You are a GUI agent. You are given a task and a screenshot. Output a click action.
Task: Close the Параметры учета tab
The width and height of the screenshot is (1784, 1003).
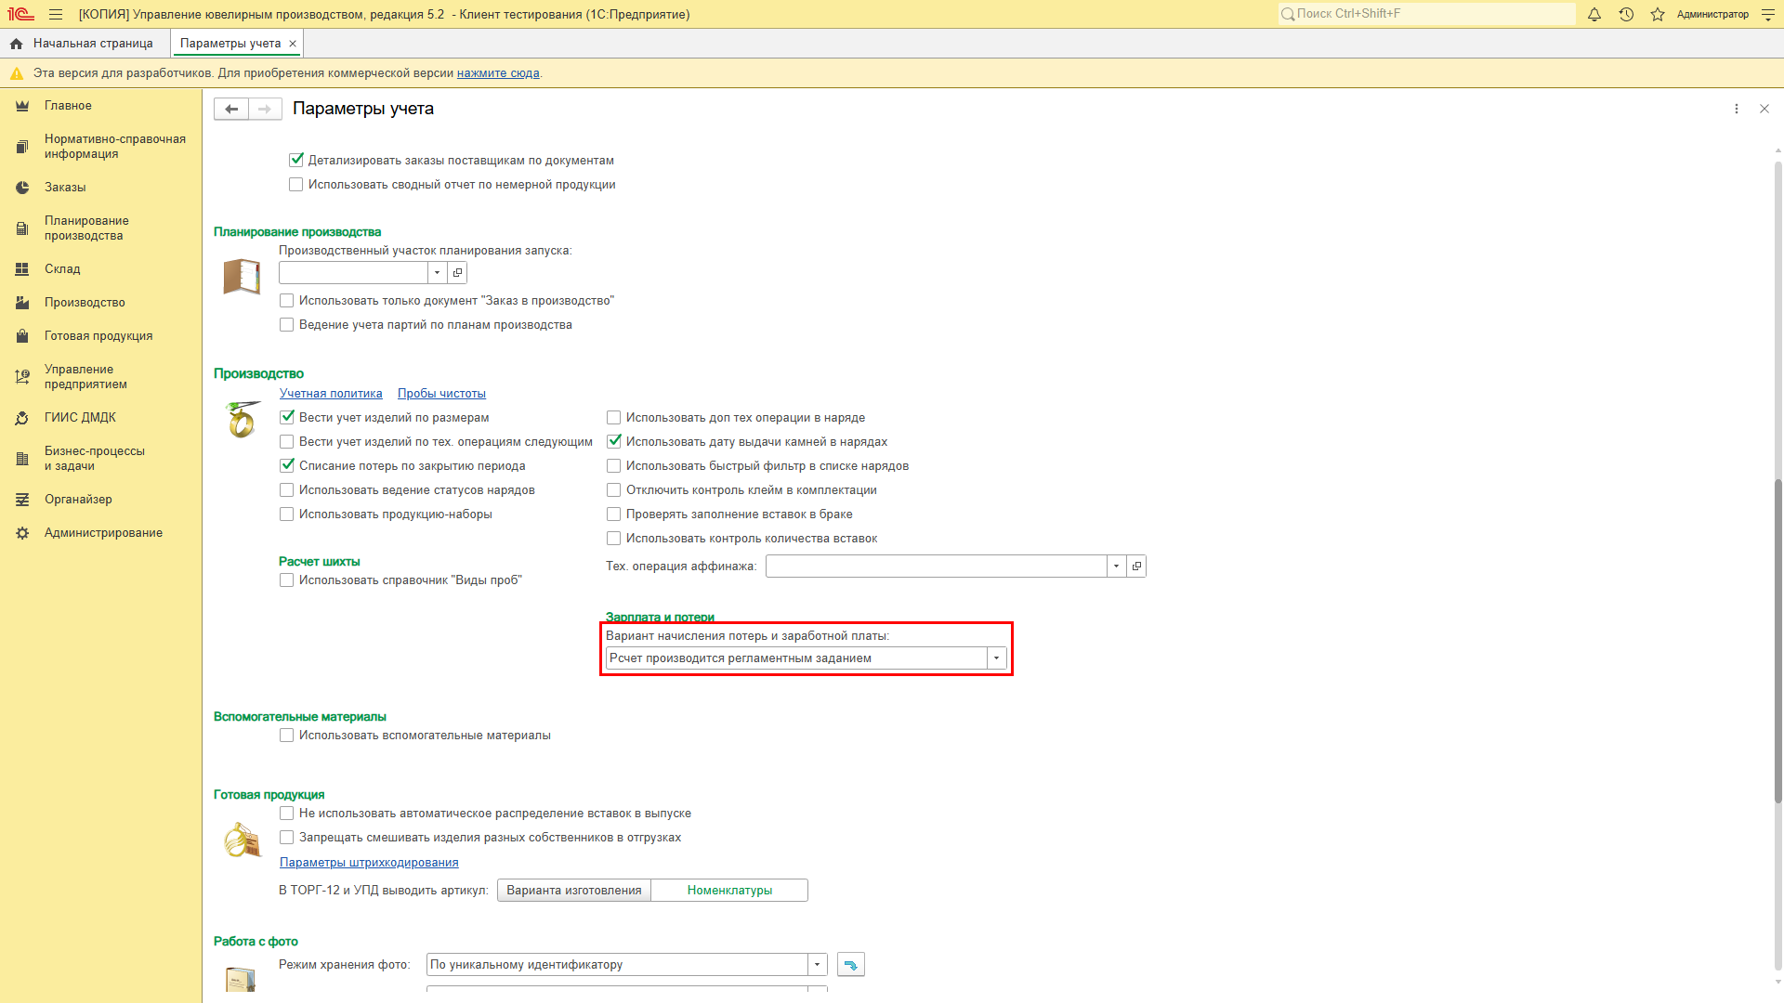[x=293, y=44]
